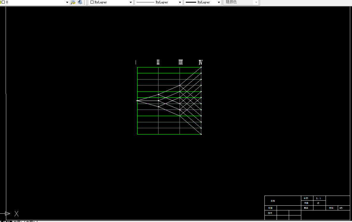Click the Layer Previous icon

(80, 2)
